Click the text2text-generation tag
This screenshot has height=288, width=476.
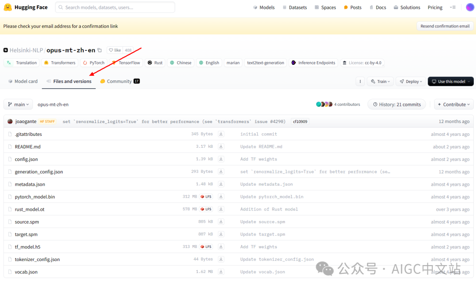coord(265,63)
